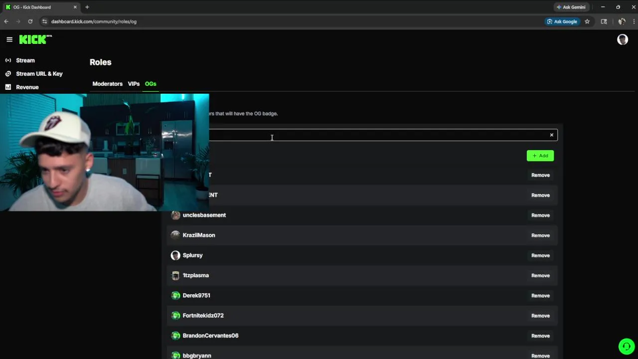Click the Splursy username
638x359 pixels.
(x=192, y=255)
